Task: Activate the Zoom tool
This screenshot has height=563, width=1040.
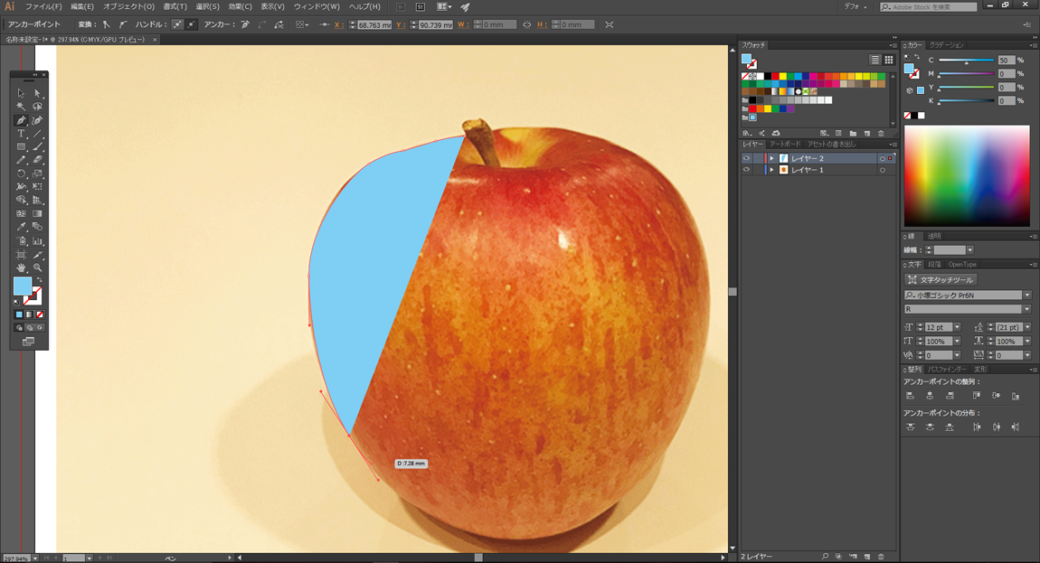Action: click(x=38, y=267)
